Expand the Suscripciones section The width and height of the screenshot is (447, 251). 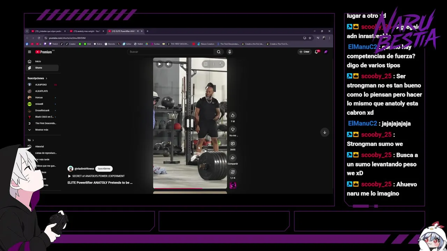(37, 78)
